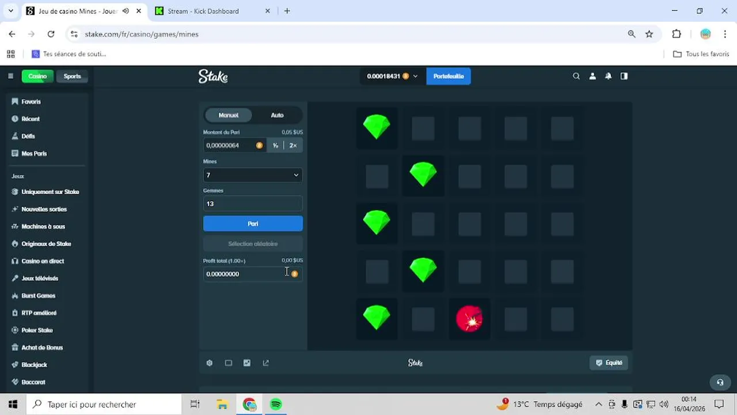Halve the bet with ½ button
The width and height of the screenshot is (737, 415).
[276, 145]
